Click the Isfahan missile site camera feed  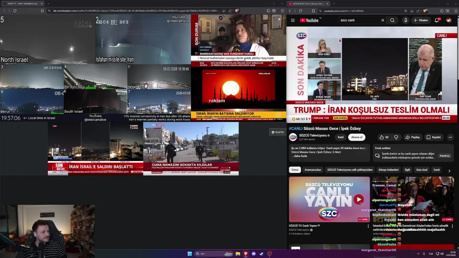pyautogui.click(x=143, y=39)
